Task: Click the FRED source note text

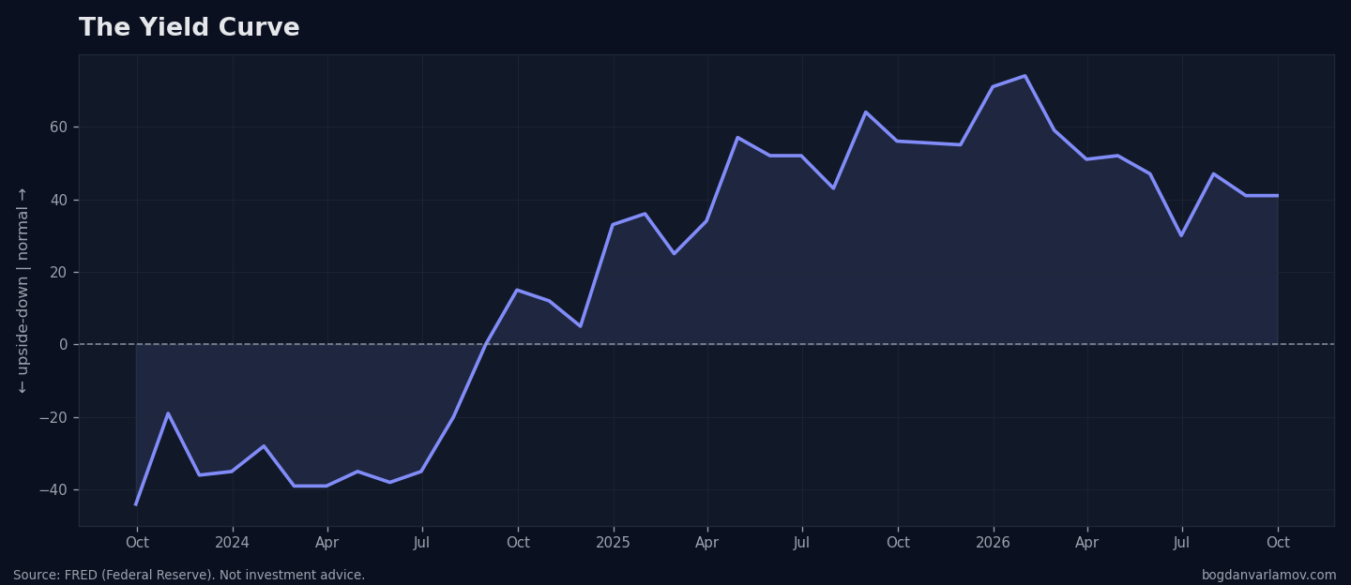Action: [x=189, y=576]
